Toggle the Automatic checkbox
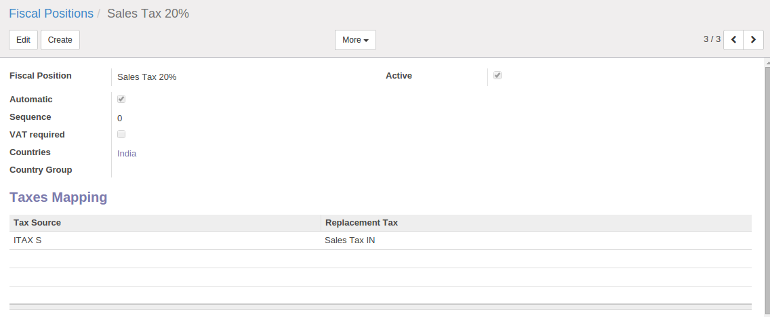 121,99
